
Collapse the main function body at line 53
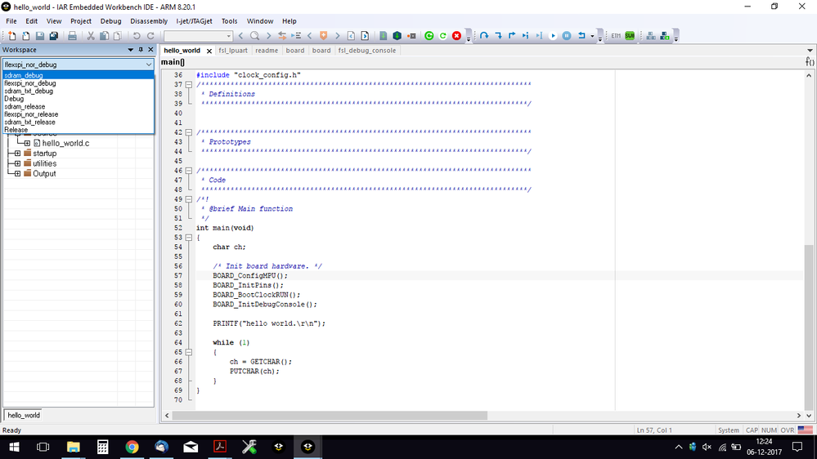(189, 238)
